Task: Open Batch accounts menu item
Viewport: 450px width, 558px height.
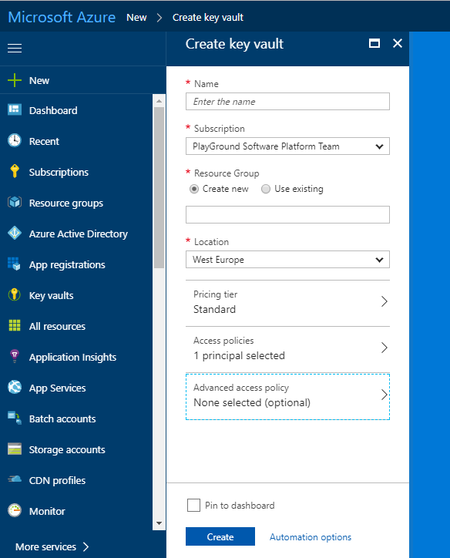Action: click(62, 418)
